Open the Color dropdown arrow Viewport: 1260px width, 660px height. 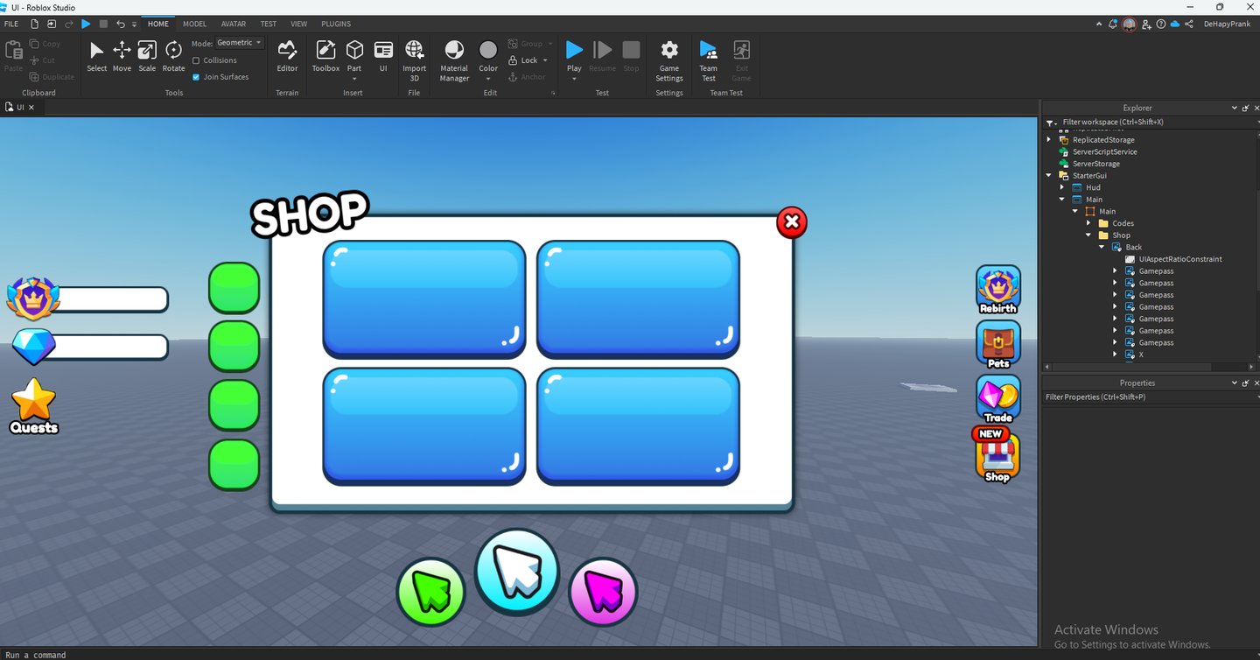click(x=488, y=79)
